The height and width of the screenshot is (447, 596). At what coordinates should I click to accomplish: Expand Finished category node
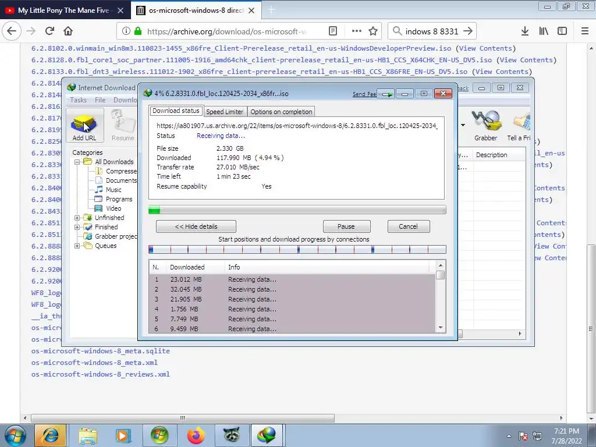coord(77,228)
